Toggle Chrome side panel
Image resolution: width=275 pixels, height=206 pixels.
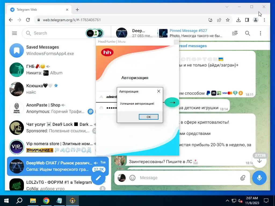(x=247, y=20)
